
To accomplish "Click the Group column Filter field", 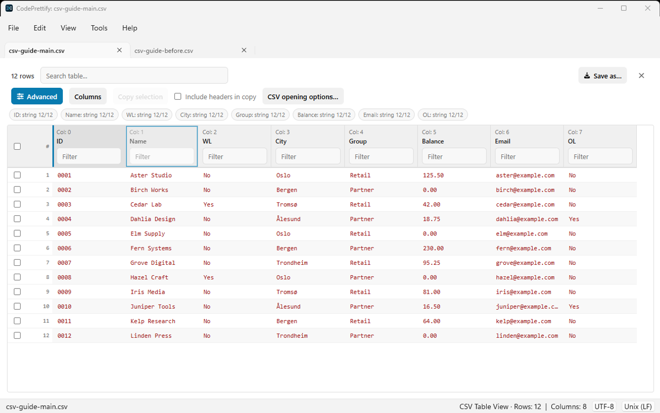I will tap(381, 156).
